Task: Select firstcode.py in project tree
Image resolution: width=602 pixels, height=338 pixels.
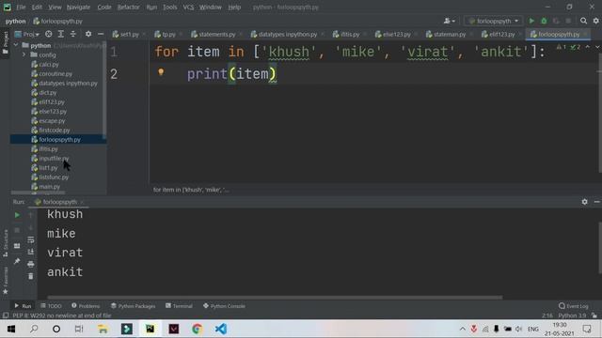Action: 55,130
